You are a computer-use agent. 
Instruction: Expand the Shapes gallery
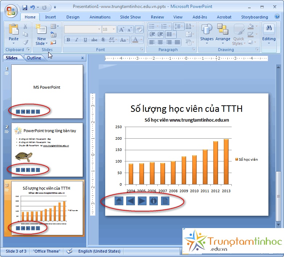[207, 34]
